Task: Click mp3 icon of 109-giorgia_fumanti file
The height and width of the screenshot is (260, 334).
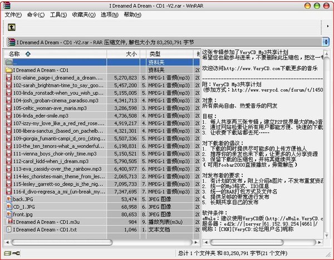Action: click(9, 138)
